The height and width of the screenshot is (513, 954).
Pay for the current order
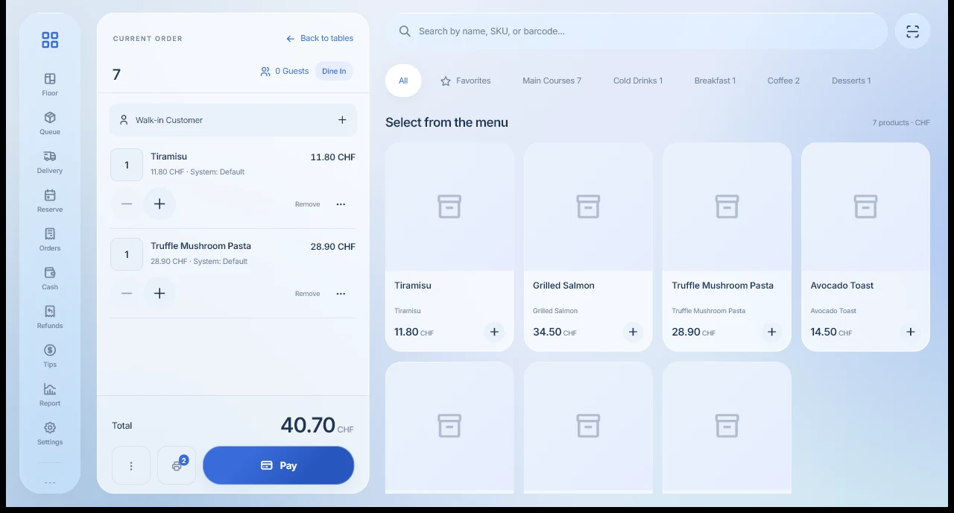click(x=279, y=465)
